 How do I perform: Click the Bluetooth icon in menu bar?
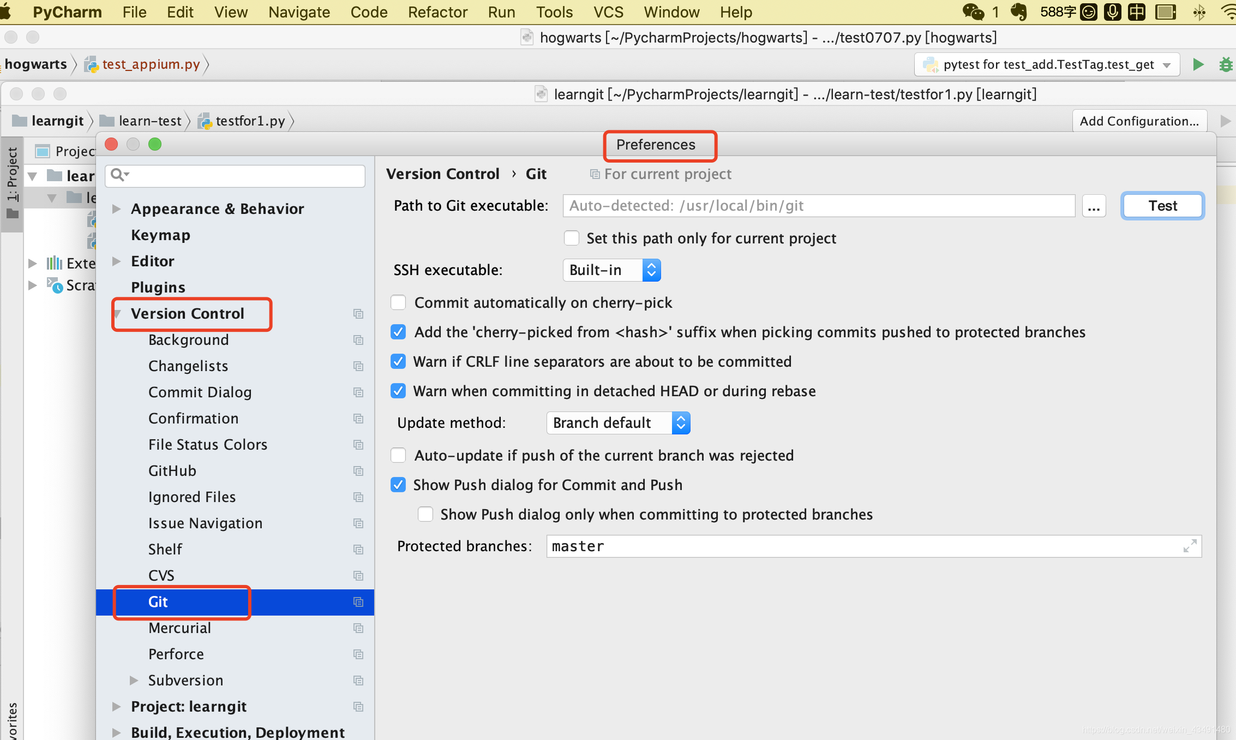[1199, 11]
